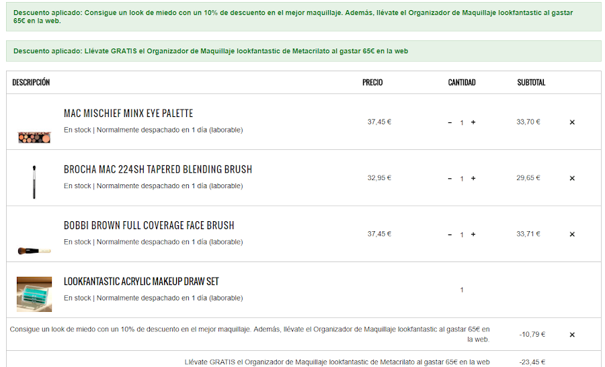Viewport: 605px width, 367px height.
Task: Click quantity value of Acrylic Makeup Draw Set
Action: pyautogui.click(x=461, y=290)
